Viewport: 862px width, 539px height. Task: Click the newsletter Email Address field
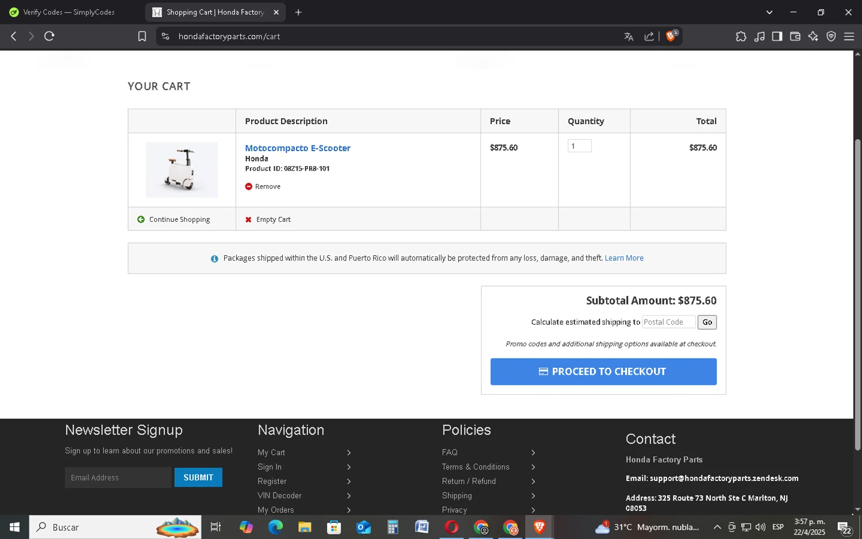(118, 478)
